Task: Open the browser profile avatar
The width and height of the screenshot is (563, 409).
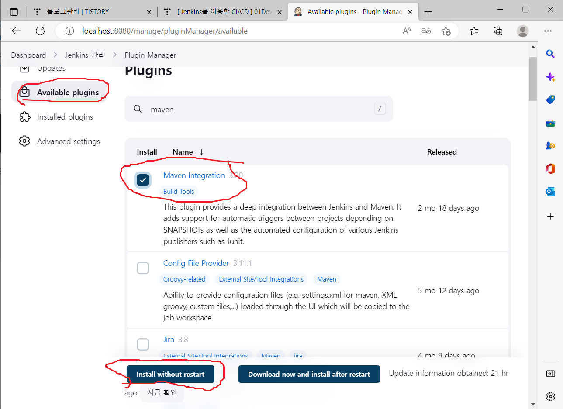Action: [523, 31]
